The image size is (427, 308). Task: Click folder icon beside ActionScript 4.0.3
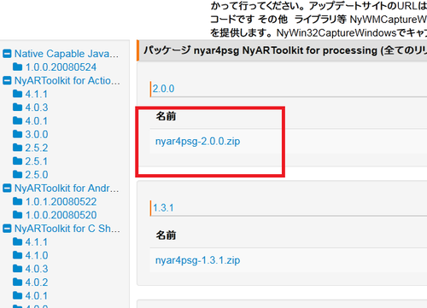(18, 107)
